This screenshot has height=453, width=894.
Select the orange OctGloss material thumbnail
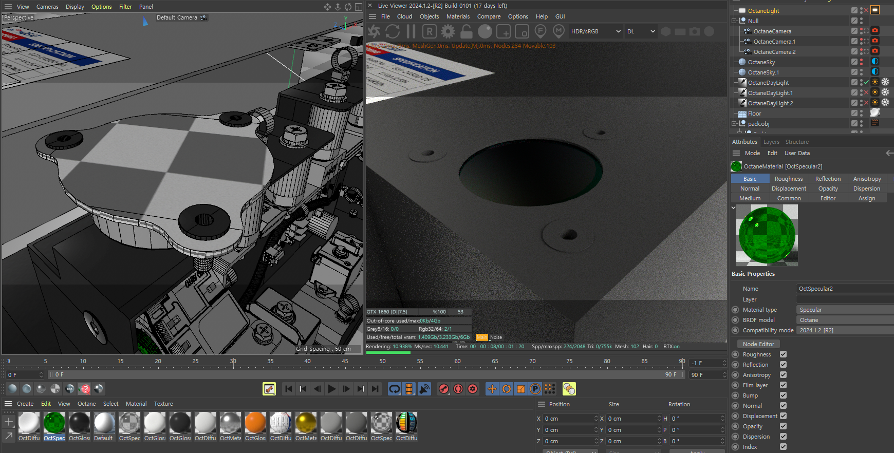click(x=255, y=423)
